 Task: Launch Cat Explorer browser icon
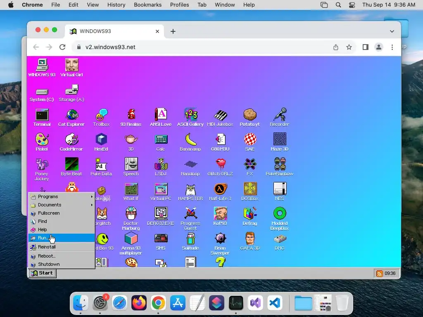coord(71,118)
